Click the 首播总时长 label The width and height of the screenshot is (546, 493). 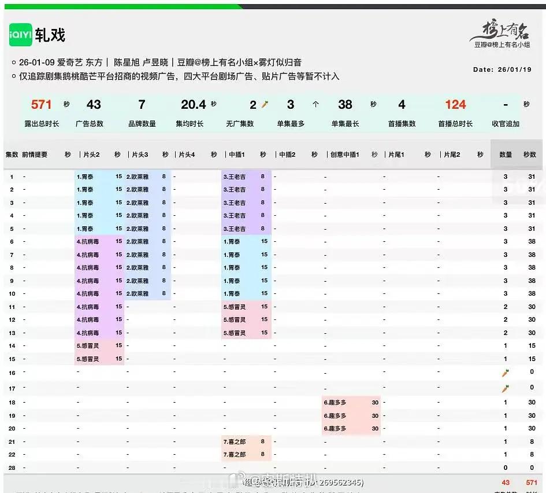pyautogui.click(x=455, y=124)
